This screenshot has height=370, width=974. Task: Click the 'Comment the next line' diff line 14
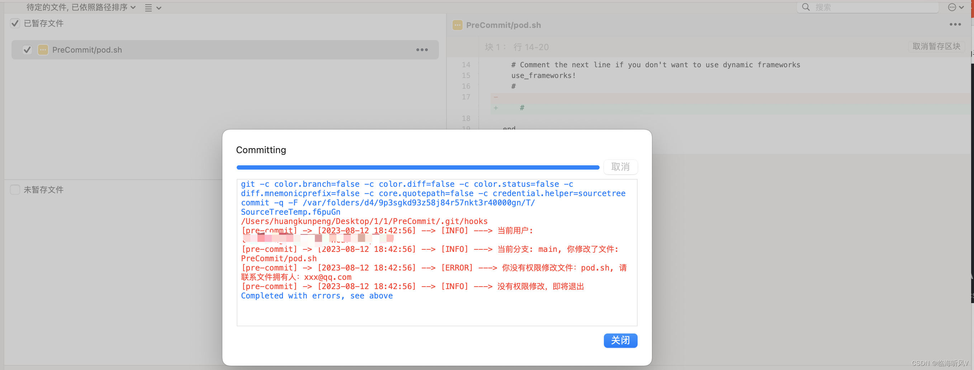pyautogui.click(x=655, y=65)
